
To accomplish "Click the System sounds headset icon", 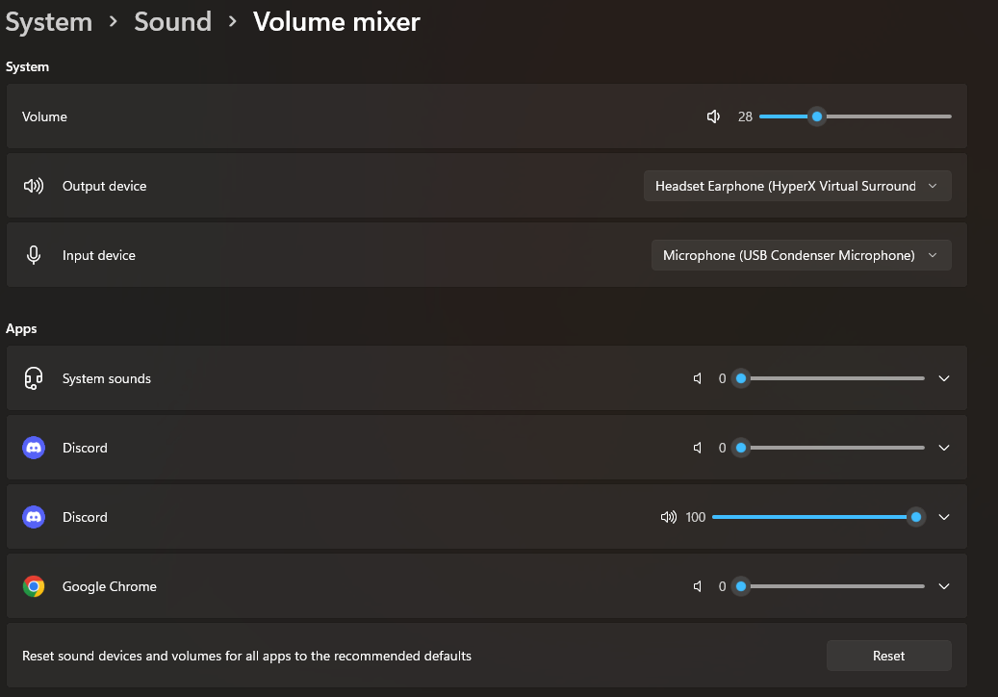I will tap(33, 378).
